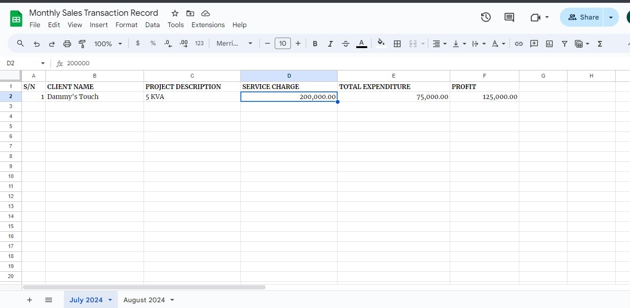Viewport: 630px width, 308px height.
Task: Click the paint format roller icon
Action: (82, 44)
